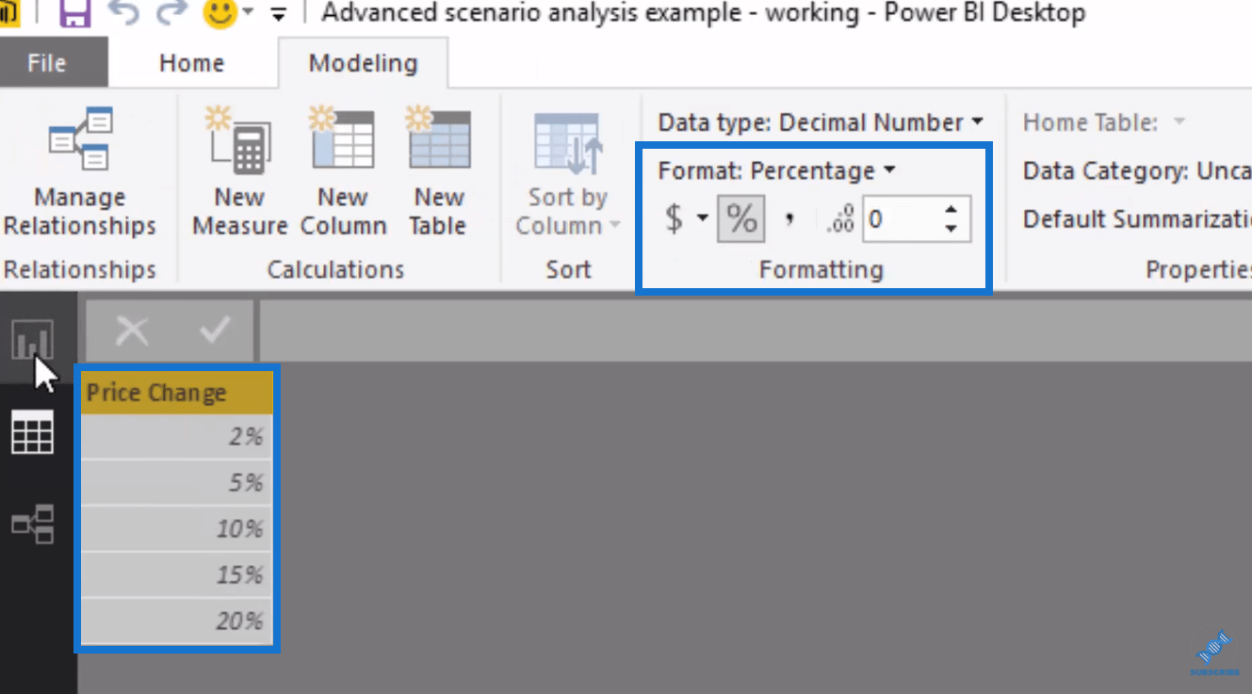Toggle percentage format button

pos(741,219)
